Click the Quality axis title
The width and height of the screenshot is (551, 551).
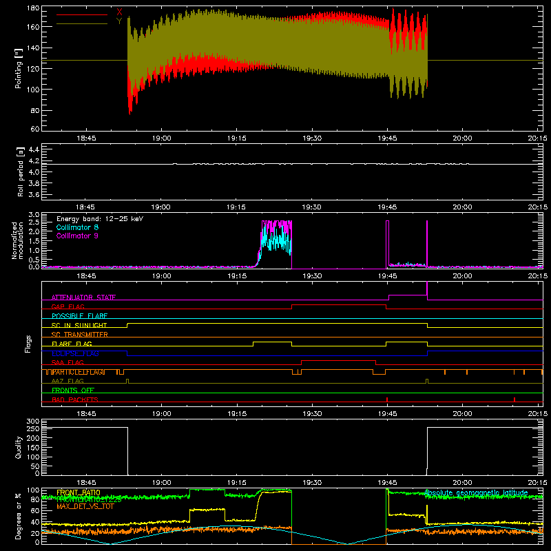19,448
